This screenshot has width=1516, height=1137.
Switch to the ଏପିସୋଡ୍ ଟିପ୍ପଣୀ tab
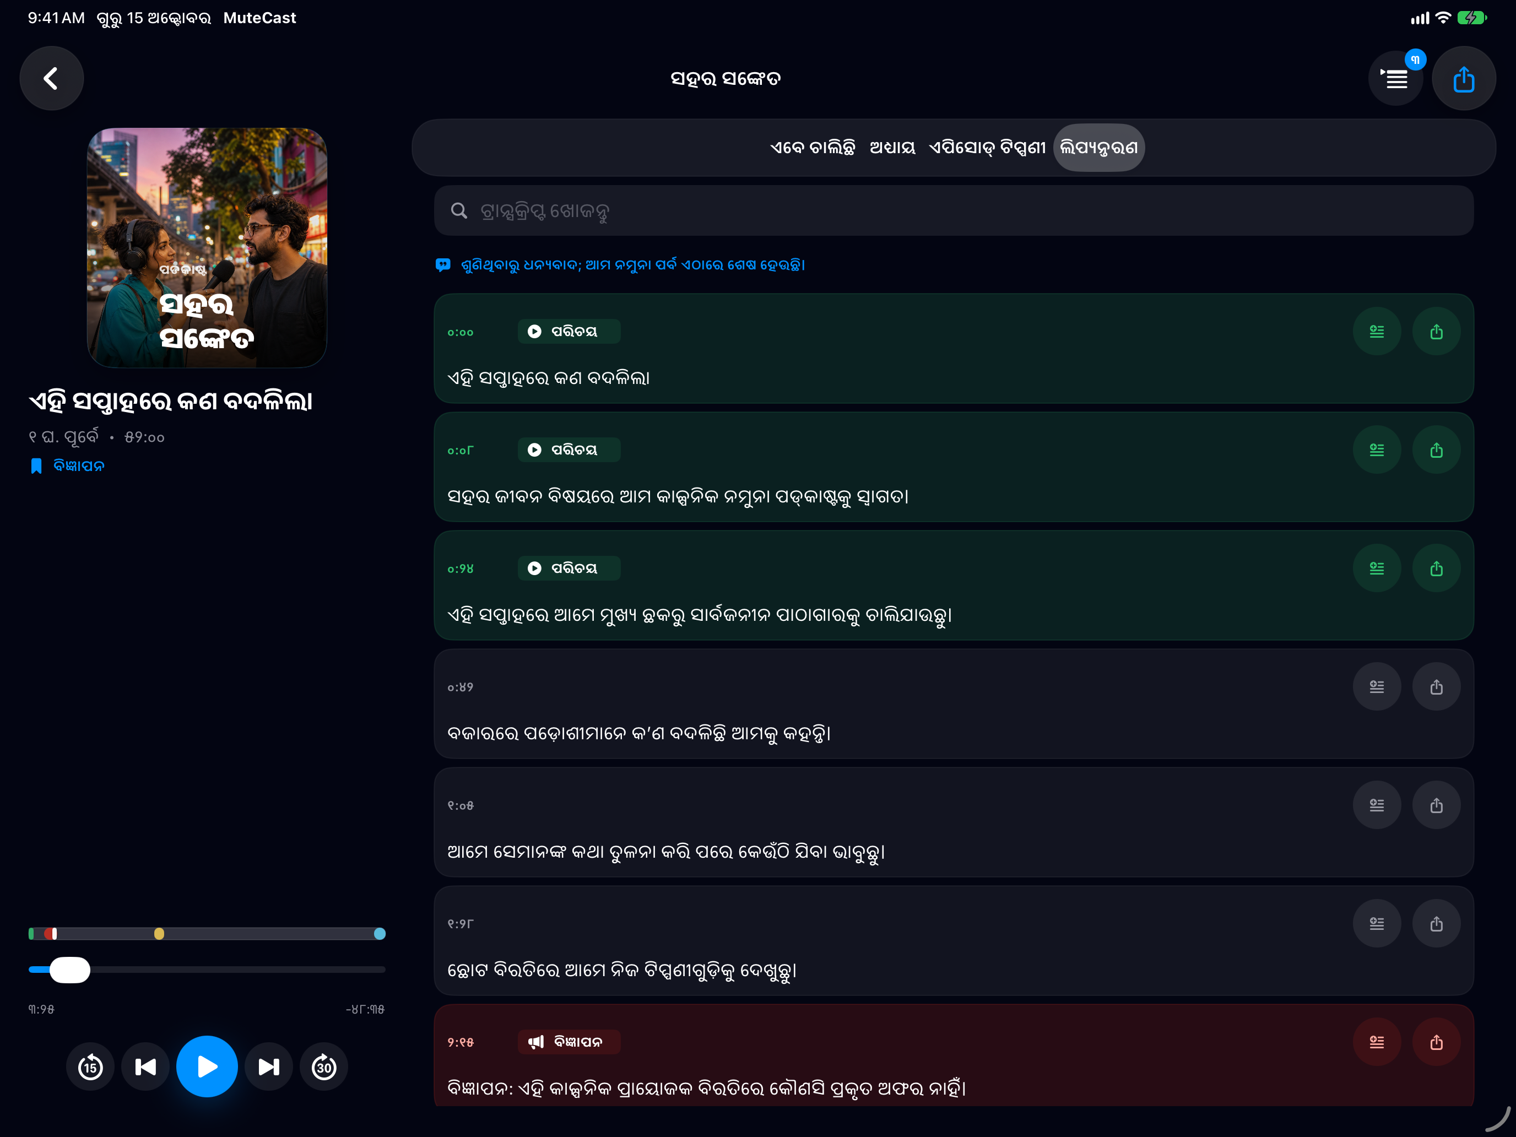click(988, 147)
